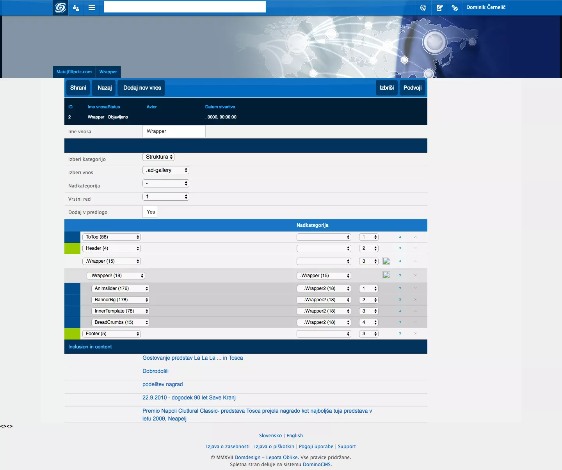
Task: Click the green swatch beside the Header row
Action: coord(72,248)
